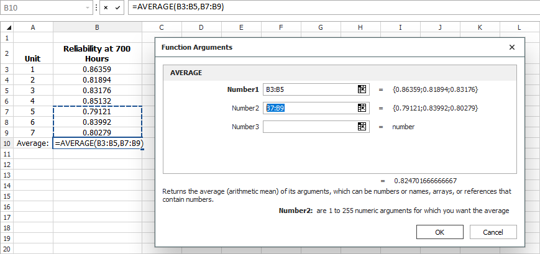Click the Number1 range selector icon

362,89
